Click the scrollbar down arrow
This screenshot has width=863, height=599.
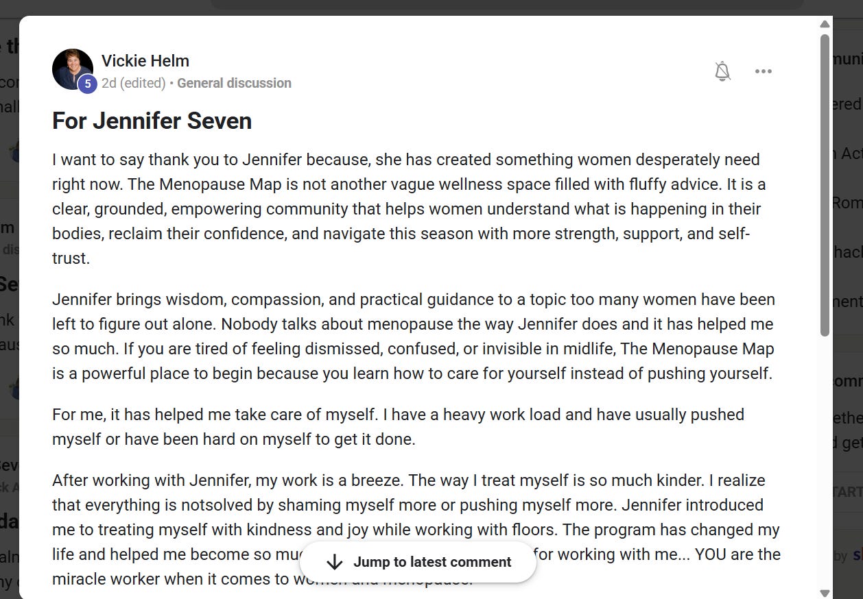pos(825,593)
